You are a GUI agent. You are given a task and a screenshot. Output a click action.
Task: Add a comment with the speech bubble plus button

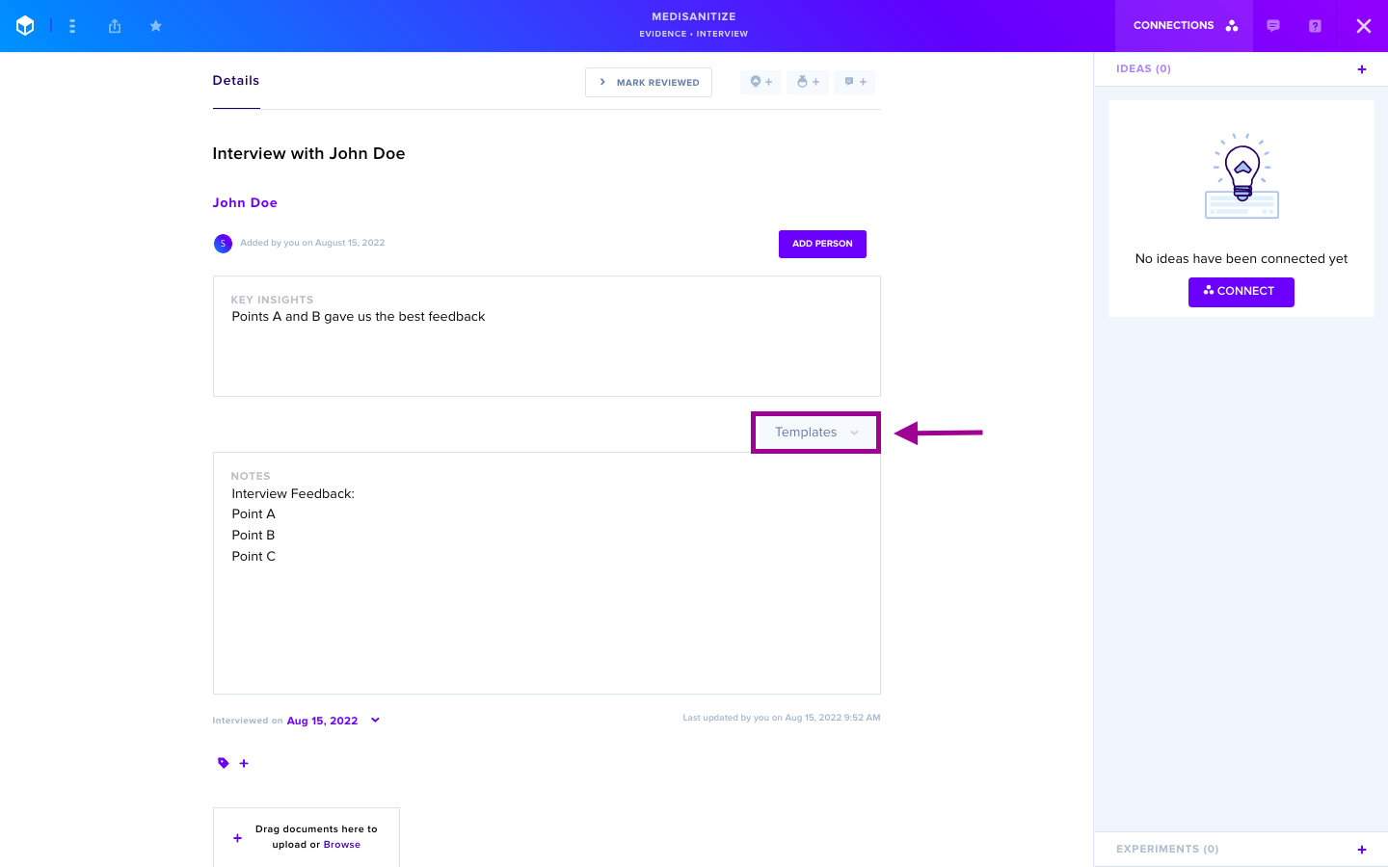point(855,82)
